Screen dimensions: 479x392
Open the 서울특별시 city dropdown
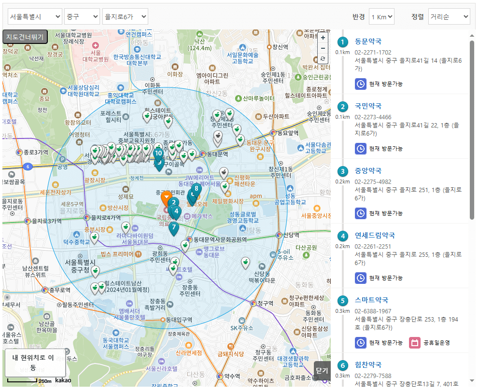[35, 16]
